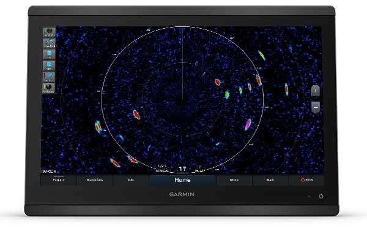Screen dimensions: 367x245
Task: Tap the 1 range value at bottom center
Action: (182, 168)
